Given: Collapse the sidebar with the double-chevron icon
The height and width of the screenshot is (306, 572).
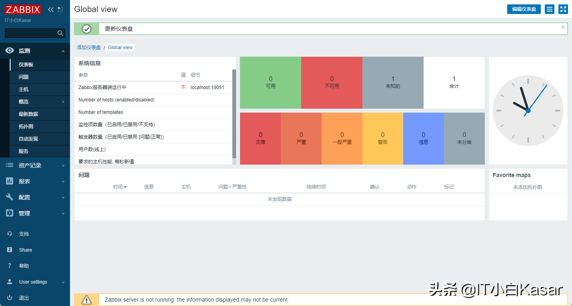Looking at the screenshot, I should point(50,9).
